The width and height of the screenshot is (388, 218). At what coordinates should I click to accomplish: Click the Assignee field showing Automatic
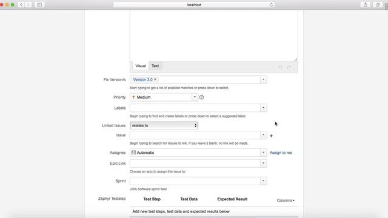[x=195, y=153]
